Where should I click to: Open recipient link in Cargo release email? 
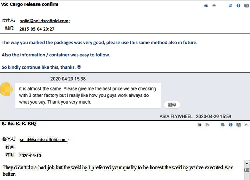coord(44,21)
